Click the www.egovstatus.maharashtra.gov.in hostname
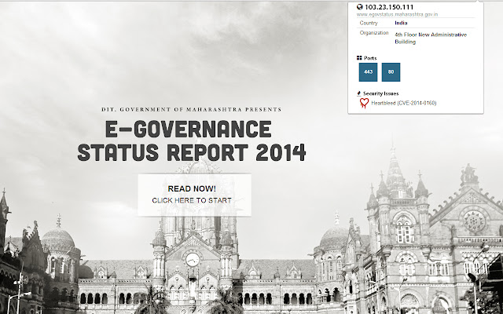This screenshot has height=314, width=503. (x=397, y=14)
